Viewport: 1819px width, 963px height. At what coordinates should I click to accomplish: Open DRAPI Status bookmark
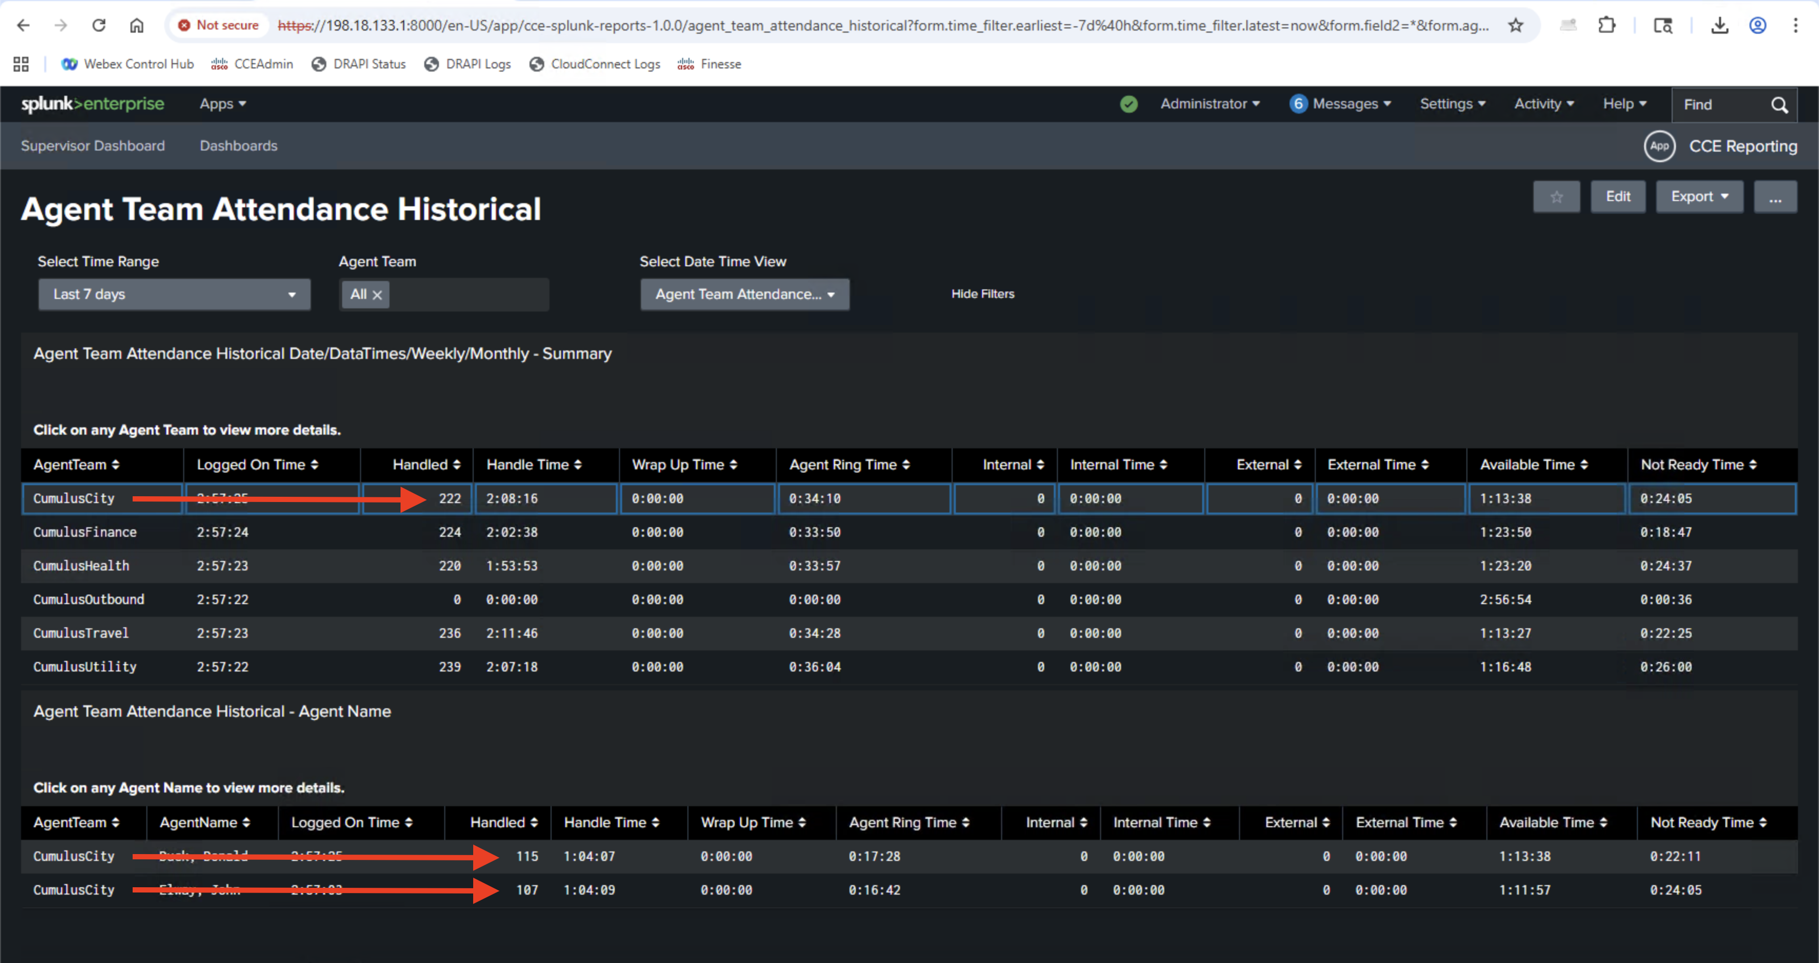click(x=359, y=64)
